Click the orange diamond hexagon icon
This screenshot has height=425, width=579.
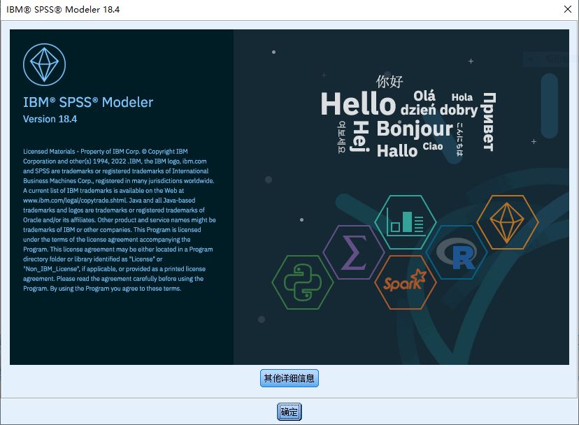[508, 222]
